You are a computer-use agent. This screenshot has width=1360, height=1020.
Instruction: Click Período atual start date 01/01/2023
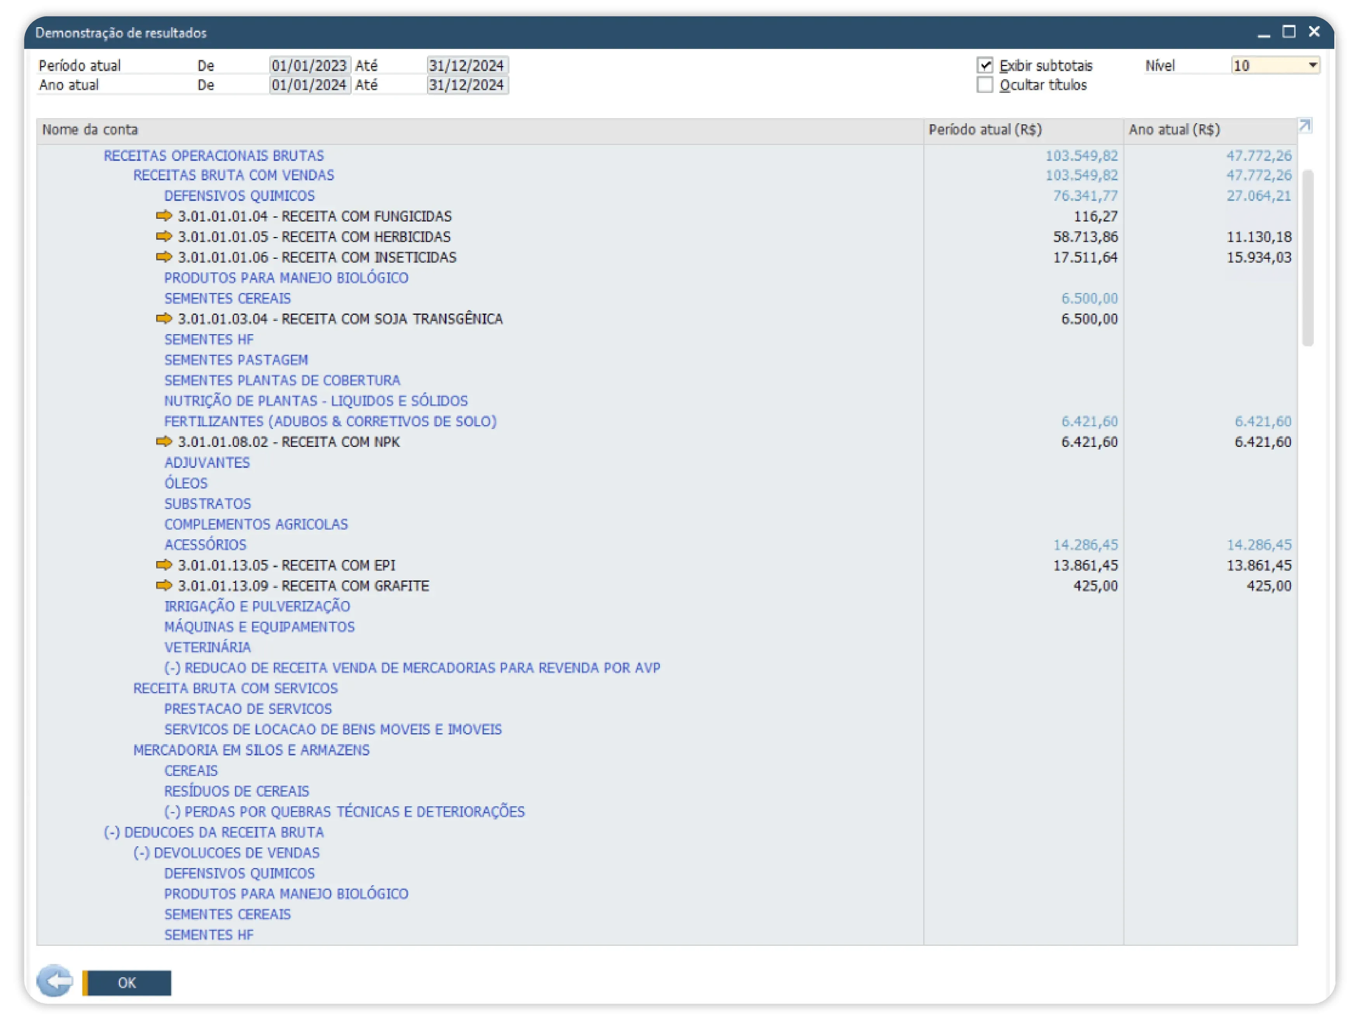click(x=309, y=65)
